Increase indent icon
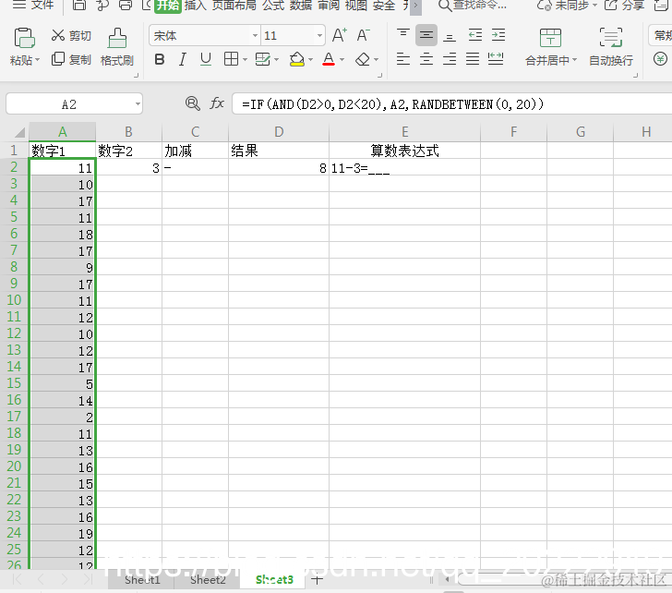Image resolution: width=672 pixels, height=593 pixels. pos(498,35)
